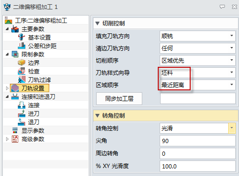
Task: Select 基本设置 in the tree
Action: pyautogui.click(x=39, y=38)
